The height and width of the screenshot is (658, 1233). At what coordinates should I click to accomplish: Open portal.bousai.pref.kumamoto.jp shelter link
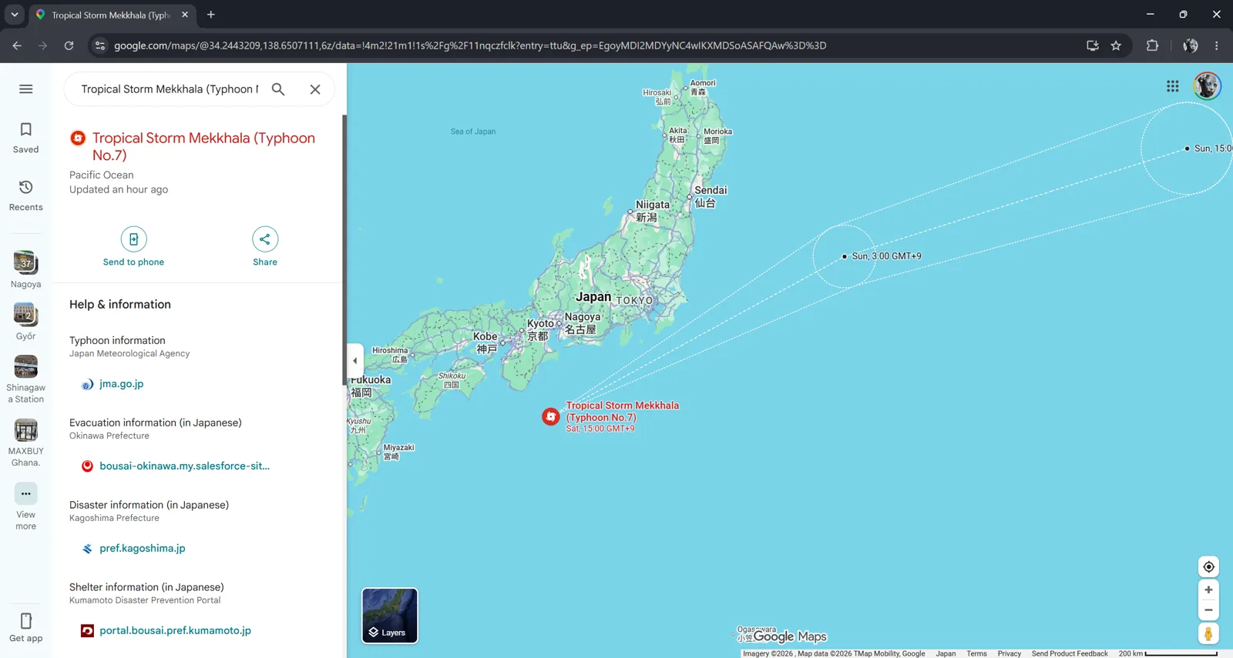point(175,631)
